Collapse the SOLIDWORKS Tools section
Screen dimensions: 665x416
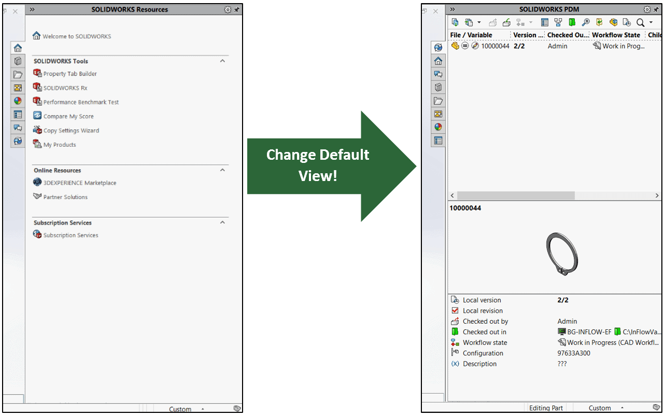(x=222, y=61)
